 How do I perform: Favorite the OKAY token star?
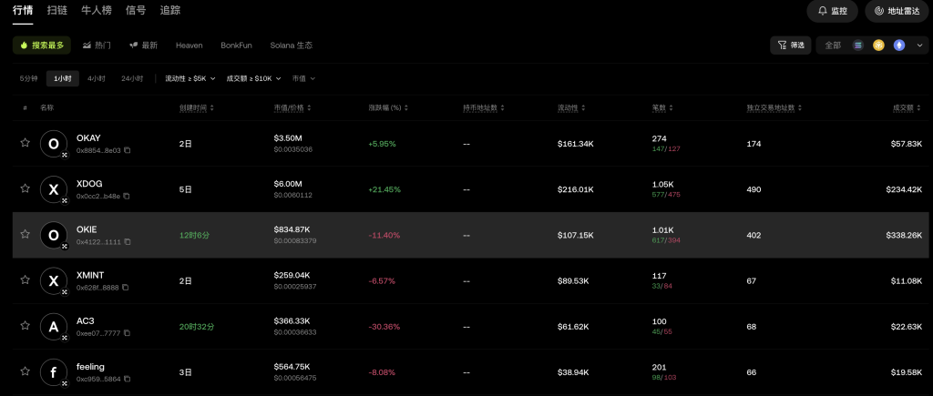(26, 143)
